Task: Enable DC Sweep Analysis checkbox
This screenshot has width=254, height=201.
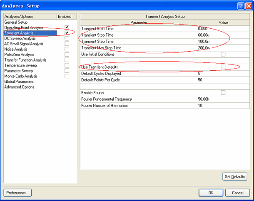Action: (x=67, y=38)
